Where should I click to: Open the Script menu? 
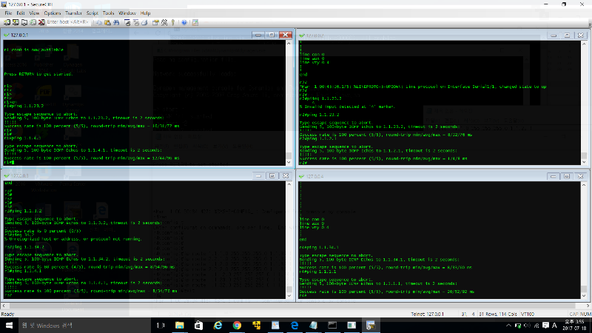click(x=92, y=13)
